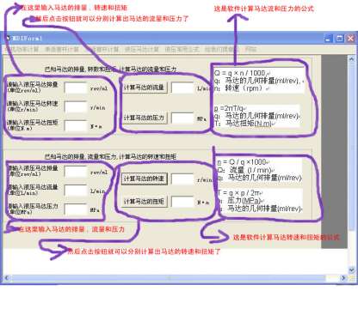The height and width of the screenshot is (309, 358).
Task: Click the horizontal scrollbar right arrow
Action: (x=343, y=278)
